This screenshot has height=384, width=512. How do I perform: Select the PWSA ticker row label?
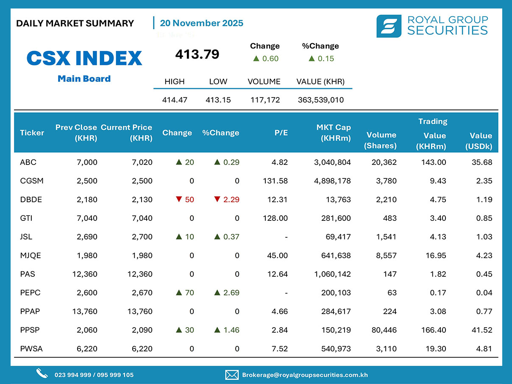[31, 349]
